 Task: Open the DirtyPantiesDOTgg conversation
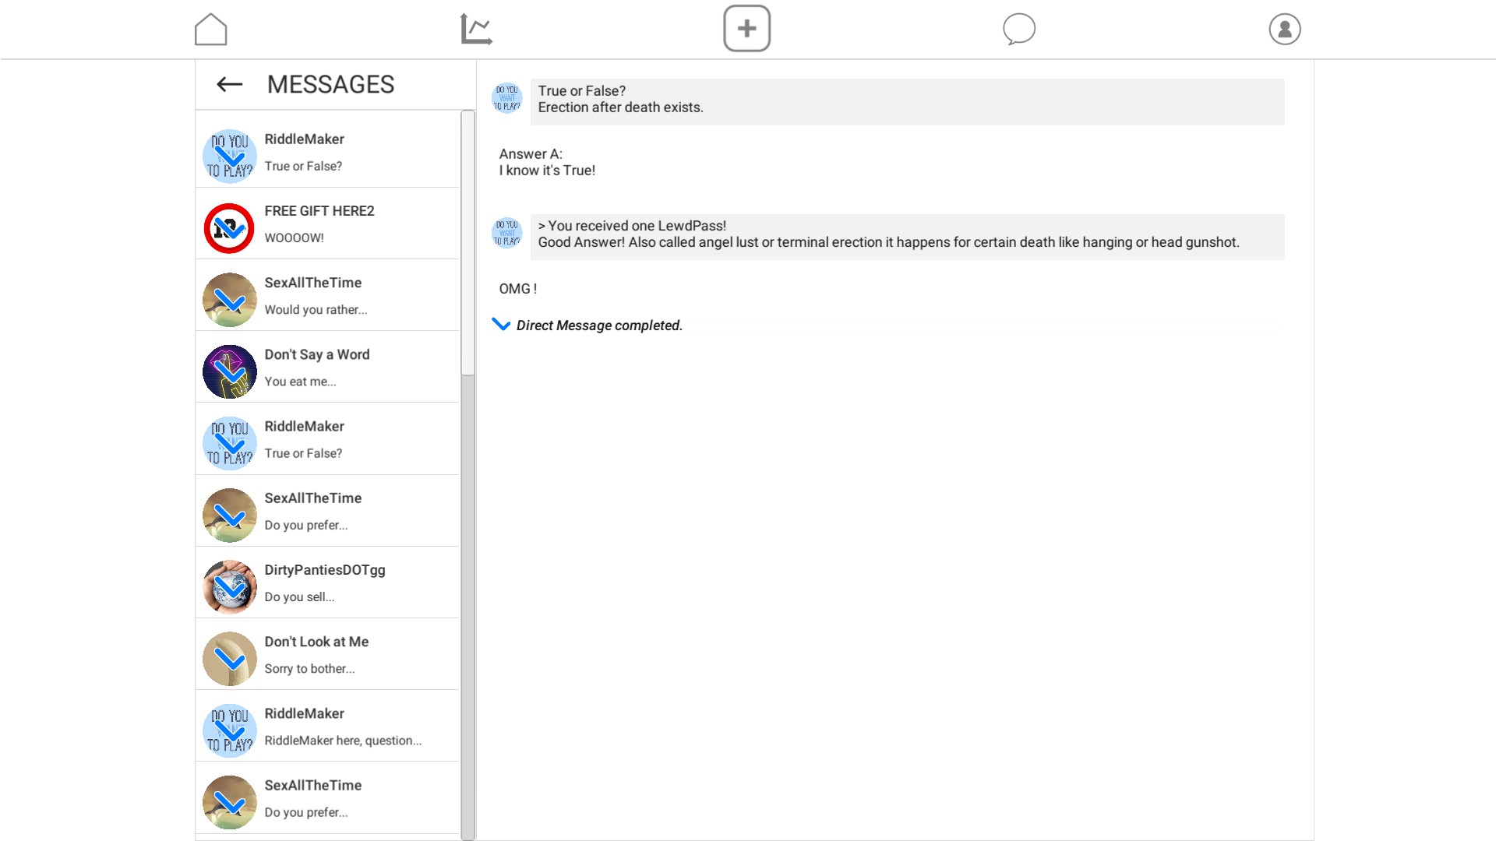327,582
